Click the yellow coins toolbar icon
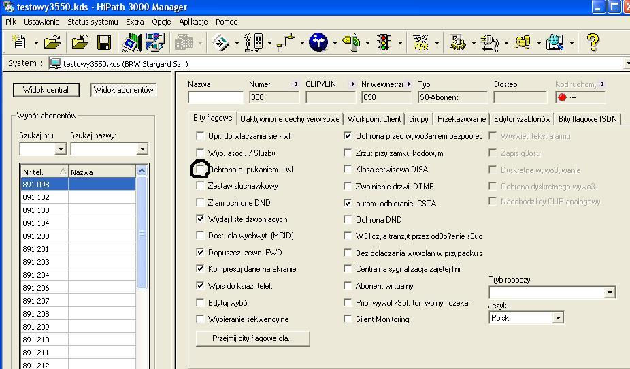Screen dimensions: 630x369 click(523, 42)
